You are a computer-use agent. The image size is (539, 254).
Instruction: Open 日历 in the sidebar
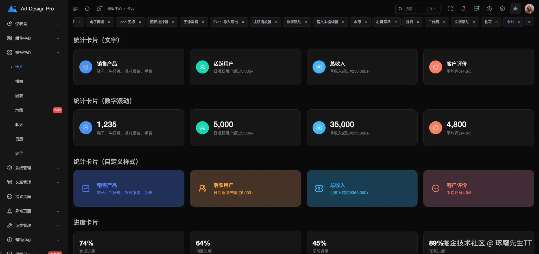34,139
